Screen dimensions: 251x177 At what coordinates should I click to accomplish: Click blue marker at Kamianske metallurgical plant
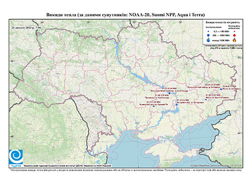tap(169, 93)
